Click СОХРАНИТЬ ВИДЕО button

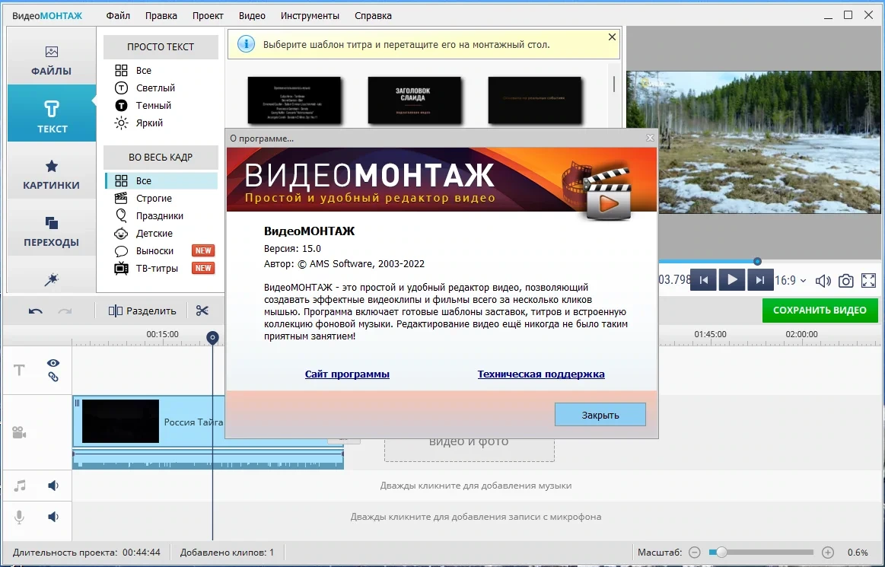click(x=820, y=310)
